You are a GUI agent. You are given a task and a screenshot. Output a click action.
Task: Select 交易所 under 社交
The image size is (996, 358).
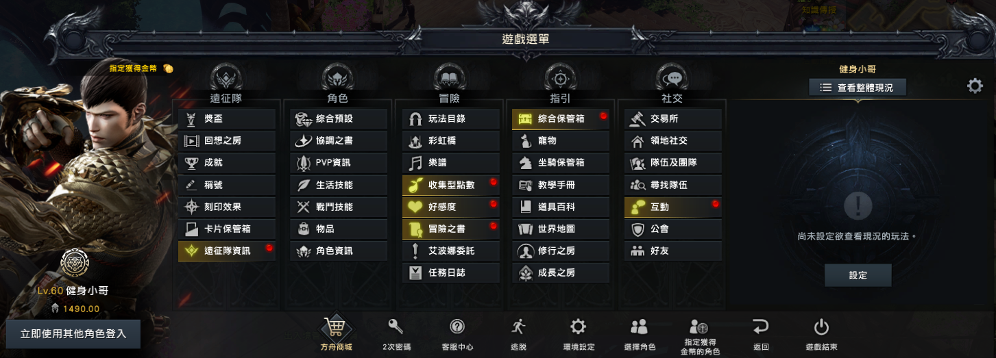coord(673,119)
